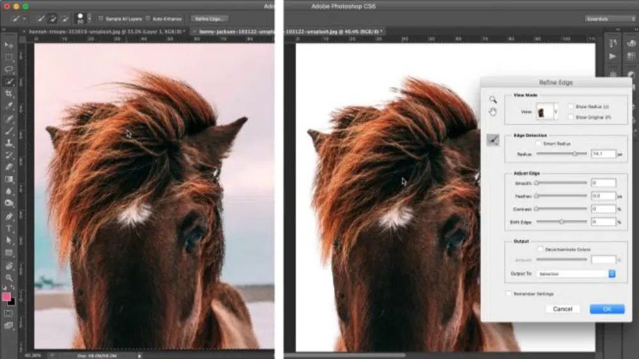Click the Hand tool in Refine Edge dialog
This screenshot has height=359, width=639.
pyautogui.click(x=493, y=112)
